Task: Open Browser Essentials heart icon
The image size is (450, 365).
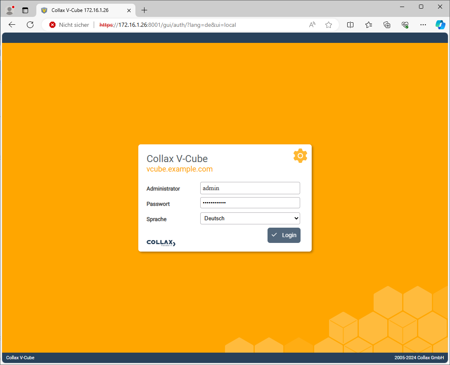Action: [405, 25]
